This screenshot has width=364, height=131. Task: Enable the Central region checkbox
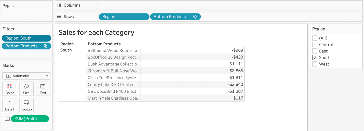(315, 45)
